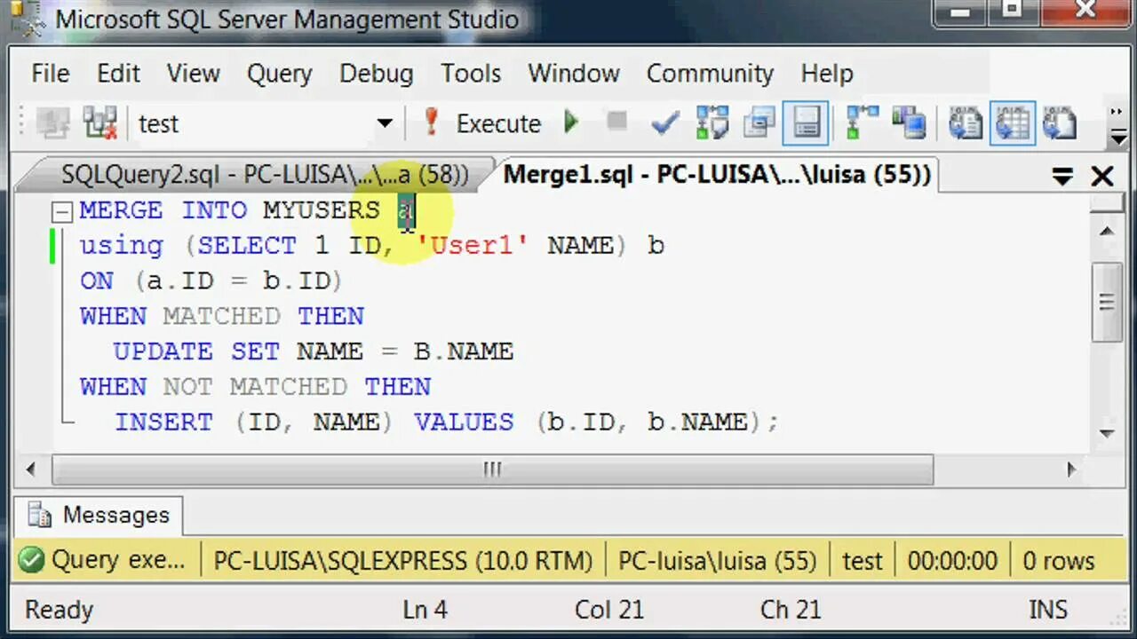
Task: Open the Tools menu
Action: pyautogui.click(x=471, y=74)
